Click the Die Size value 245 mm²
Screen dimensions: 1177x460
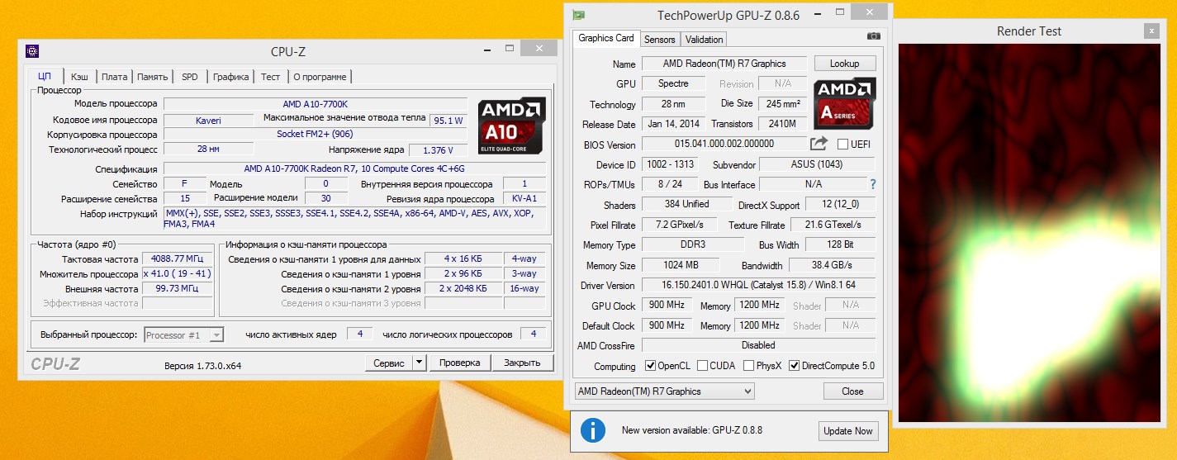(x=783, y=104)
